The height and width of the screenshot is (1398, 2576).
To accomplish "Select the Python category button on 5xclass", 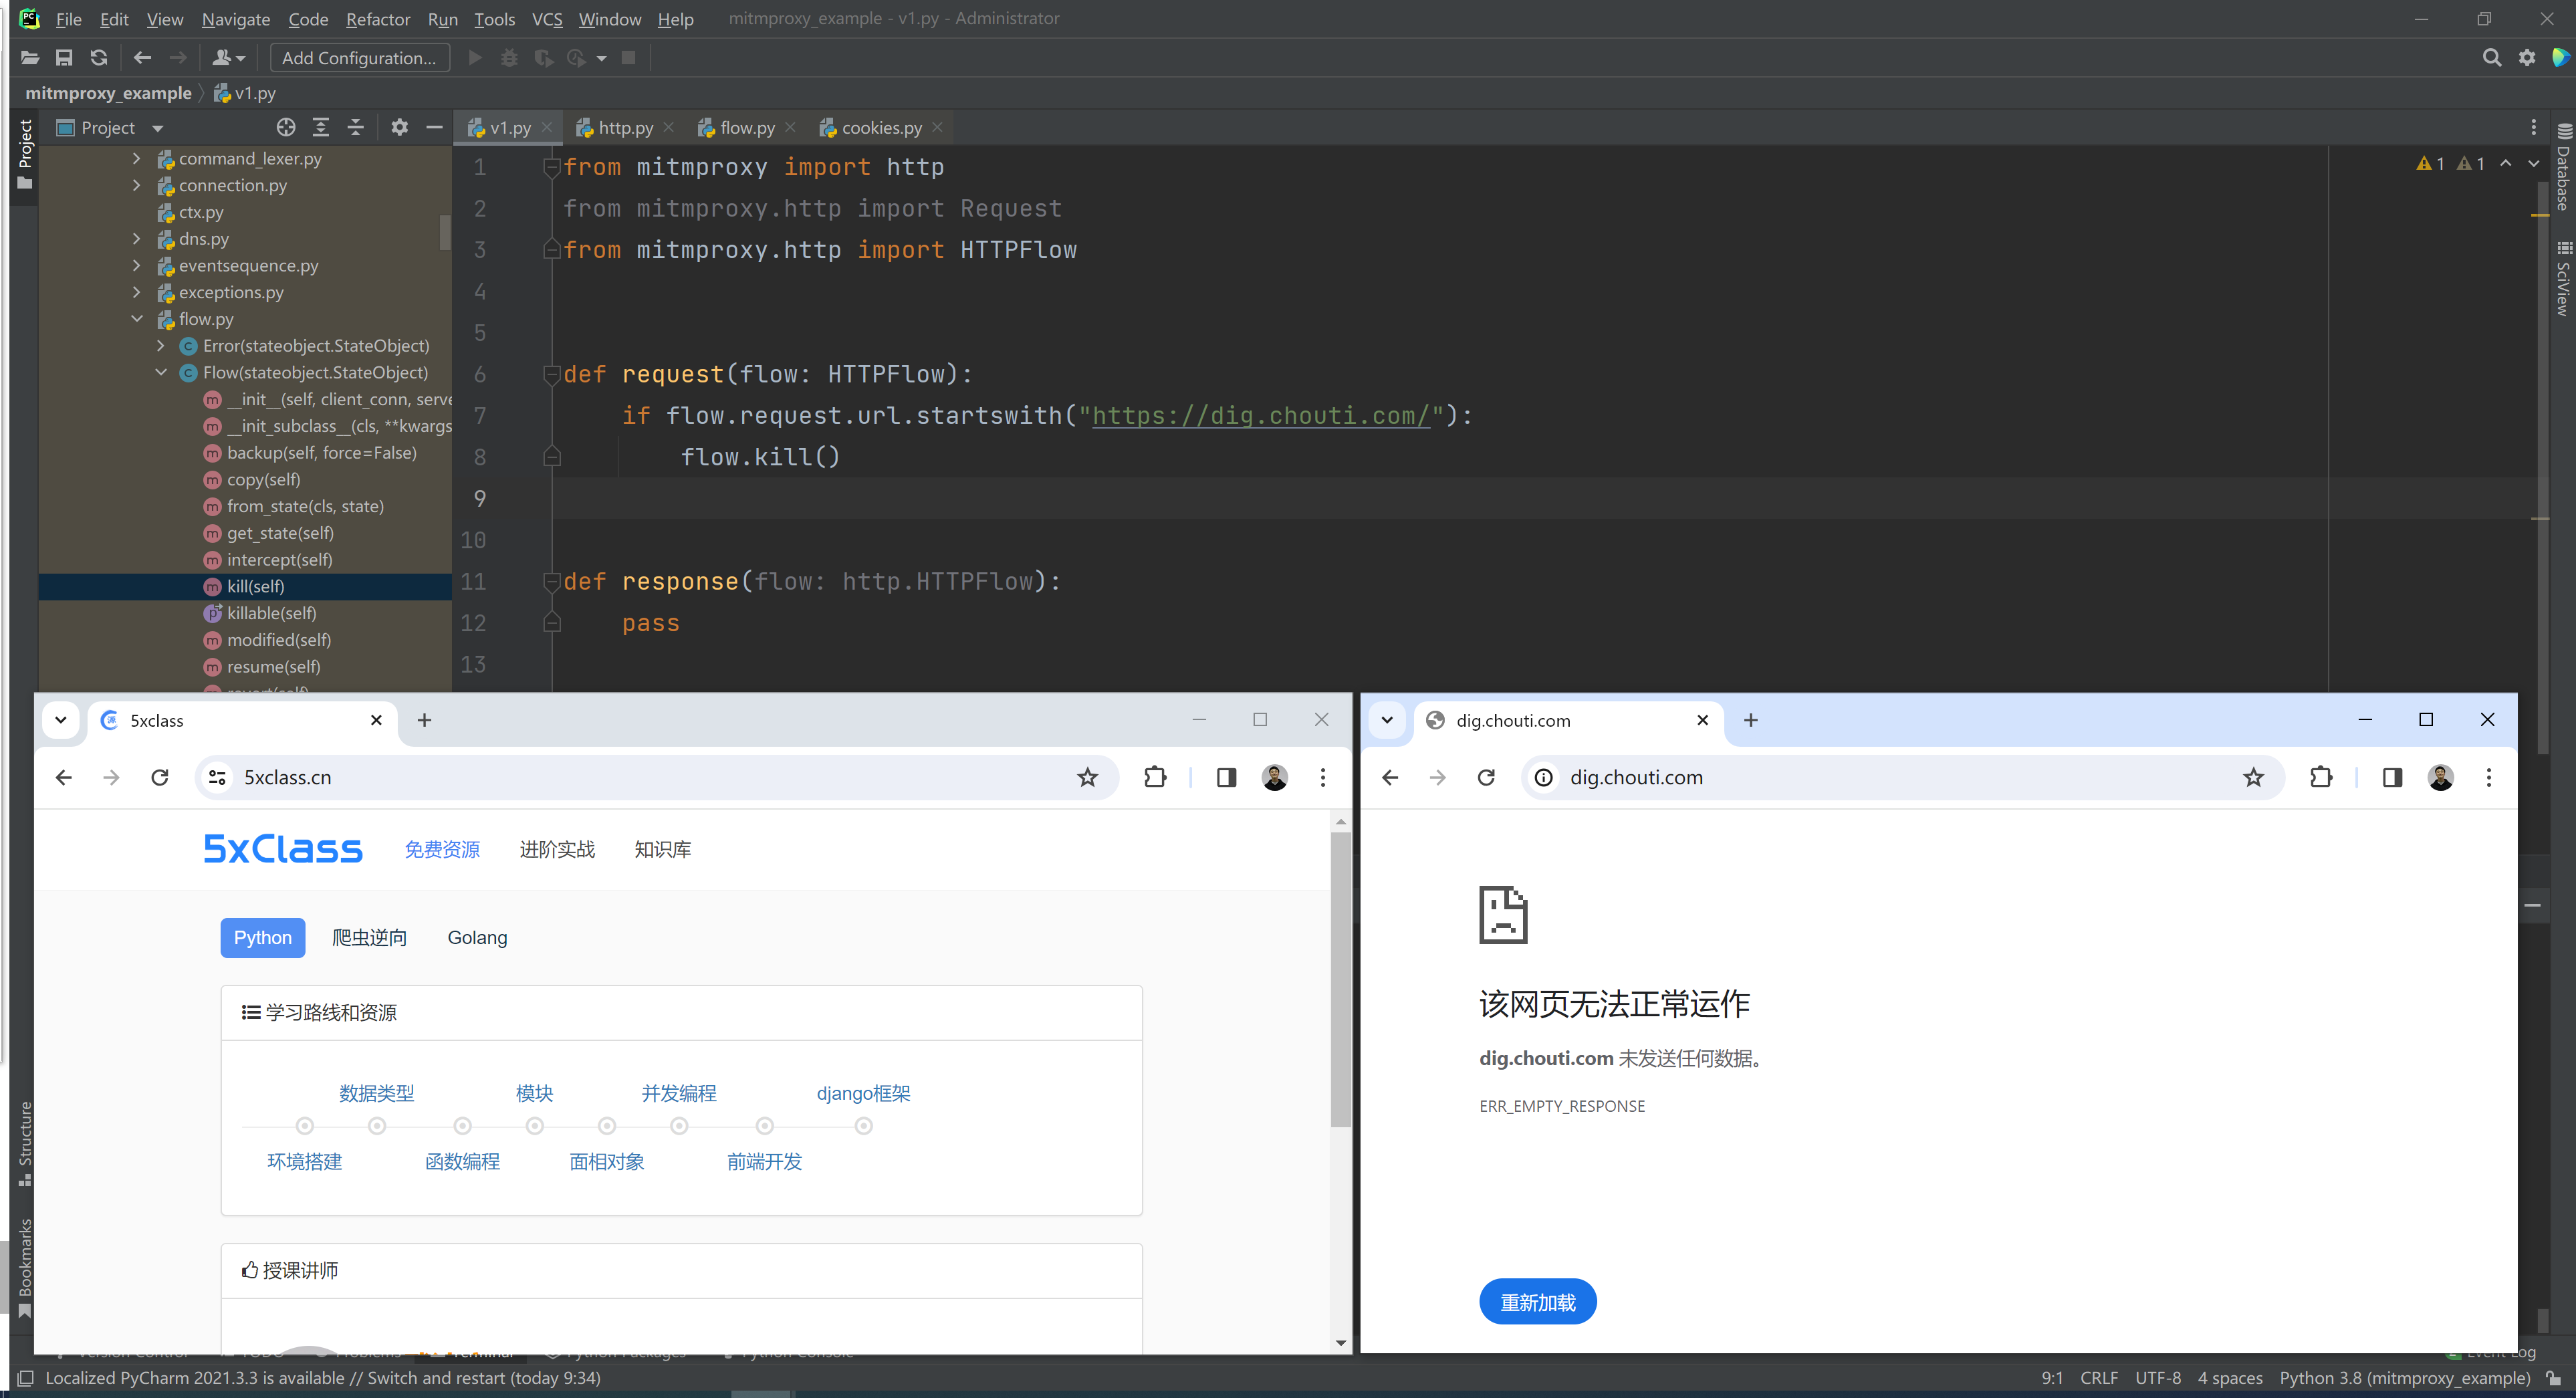I will point(262,937).
